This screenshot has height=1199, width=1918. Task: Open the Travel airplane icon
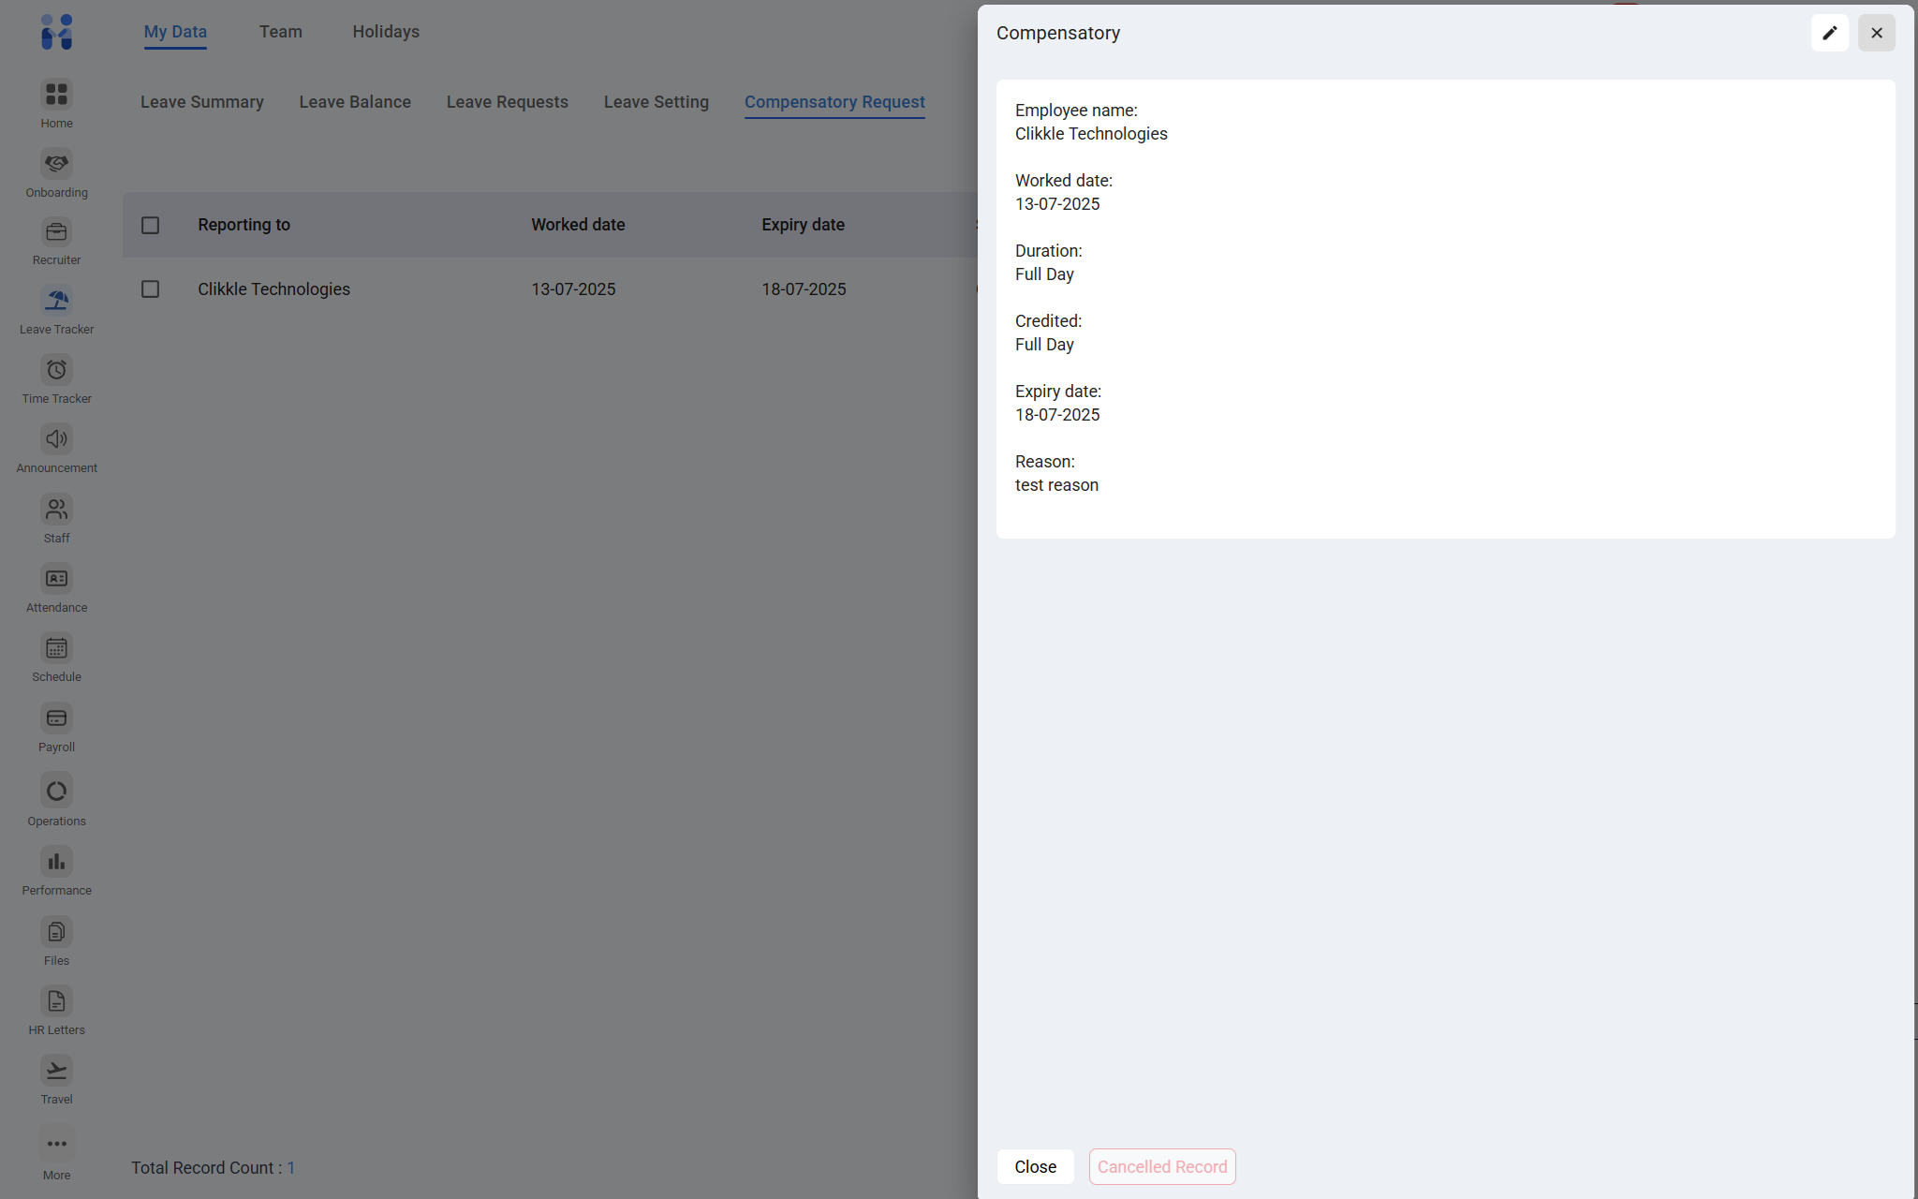click(56, 1071)
